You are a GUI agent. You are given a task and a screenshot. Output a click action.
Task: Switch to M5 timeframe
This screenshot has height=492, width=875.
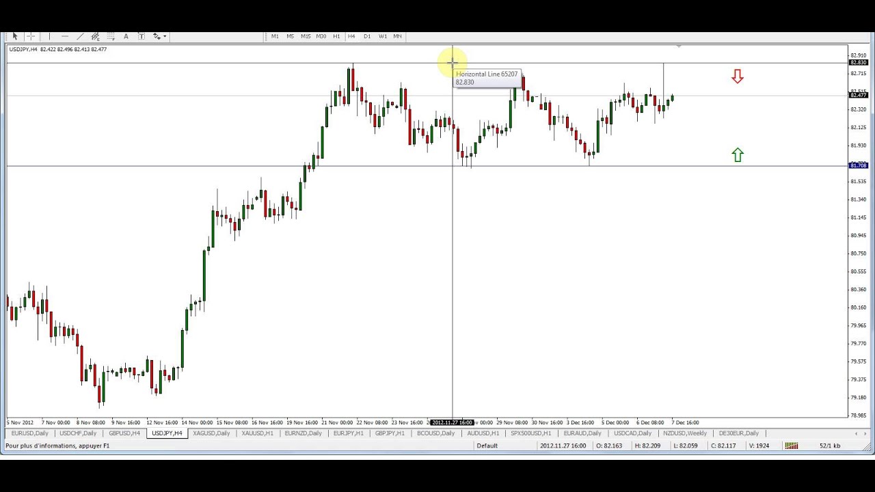click(291, 36)
